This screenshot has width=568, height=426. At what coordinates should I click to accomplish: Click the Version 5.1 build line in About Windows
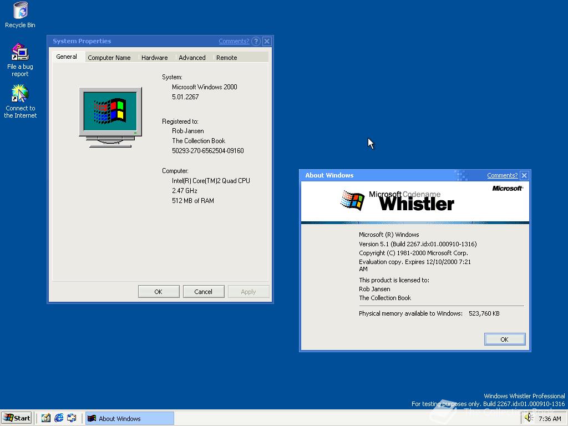(x=418, y=244)
